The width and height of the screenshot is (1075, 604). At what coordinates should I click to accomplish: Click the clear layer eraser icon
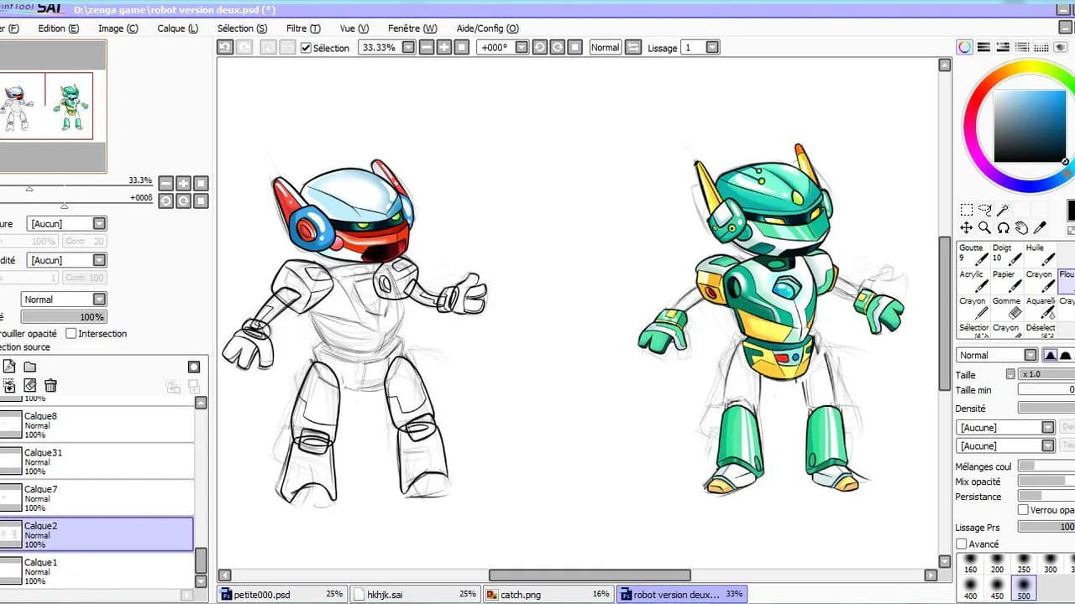29,386
